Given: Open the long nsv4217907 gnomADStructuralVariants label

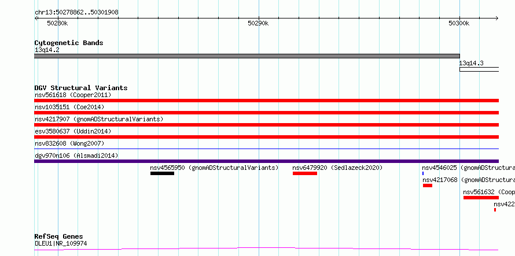Looking at the screenshot, I should (99, 120).
